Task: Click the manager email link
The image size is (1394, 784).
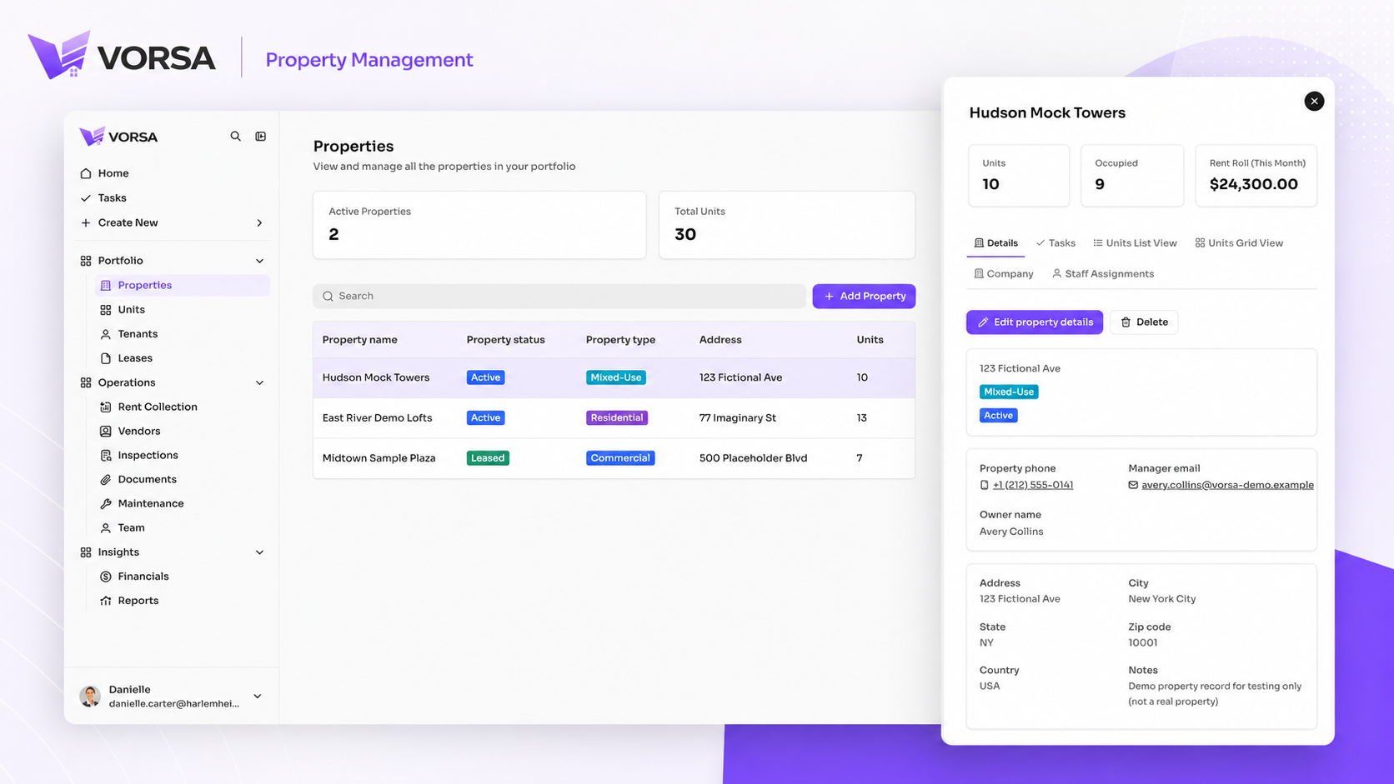Action: (x=1227, y=485)
